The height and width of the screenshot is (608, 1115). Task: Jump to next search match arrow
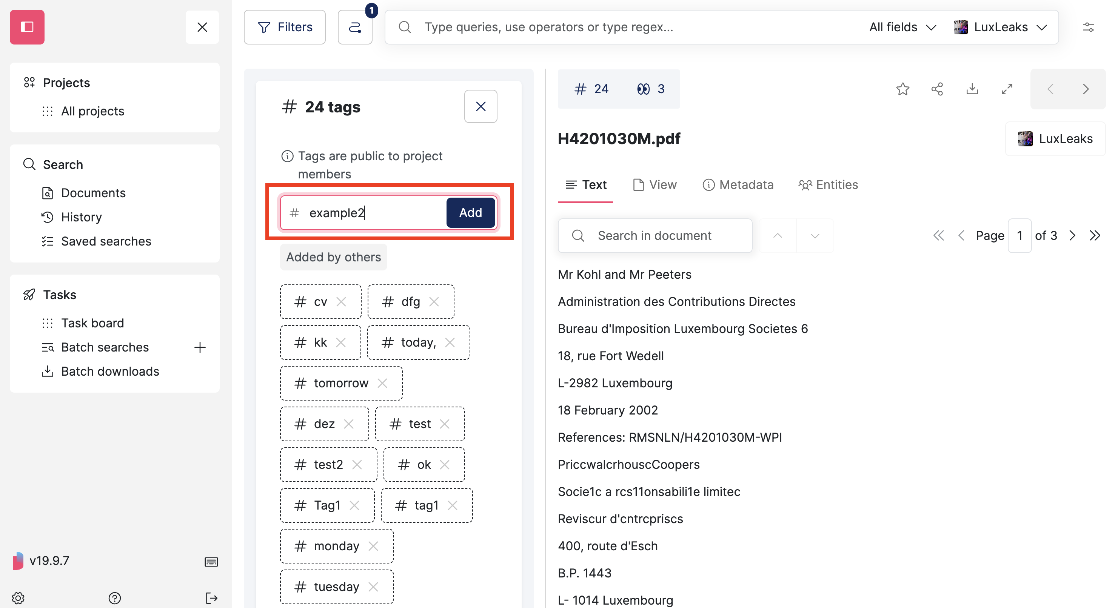[x=815, y=235]
